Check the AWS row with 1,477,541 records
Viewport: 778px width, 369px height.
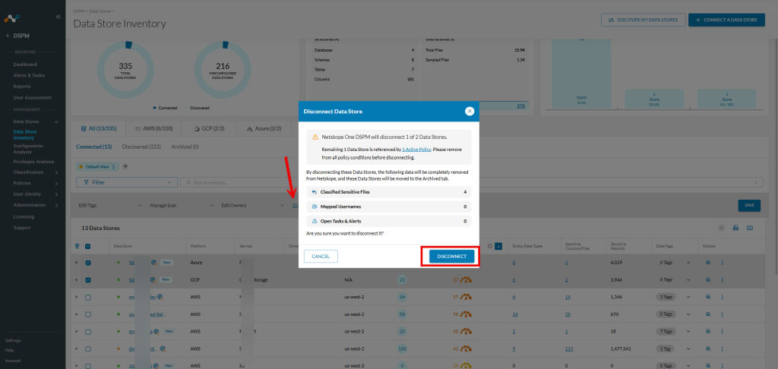88,348
